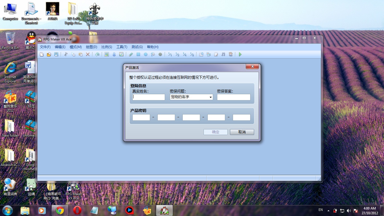384x216 pixels.
Task: Select the Map mode toolbar icon
Action: [x=107, y=54]
